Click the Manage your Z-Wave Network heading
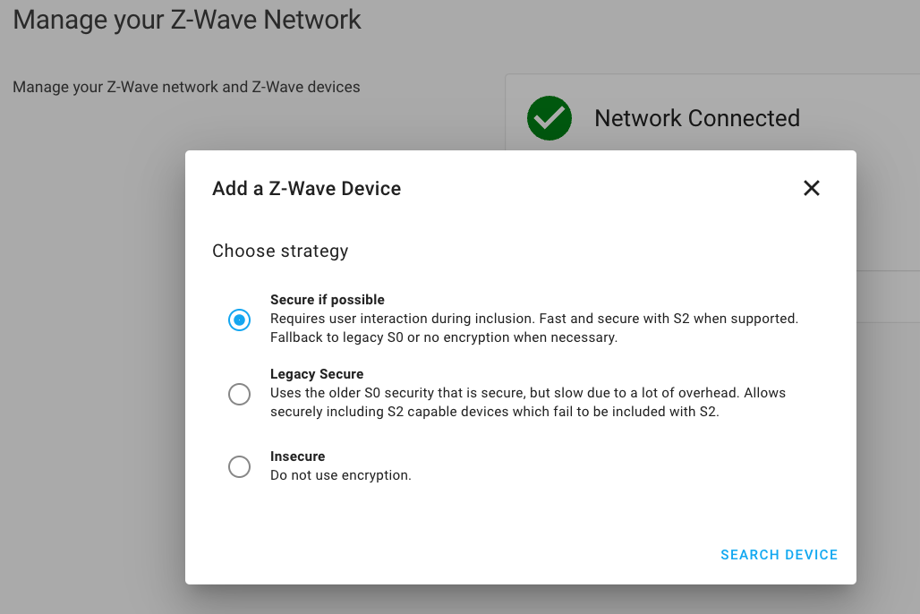Viewport: 920px width, 614px height. point(186,19)
